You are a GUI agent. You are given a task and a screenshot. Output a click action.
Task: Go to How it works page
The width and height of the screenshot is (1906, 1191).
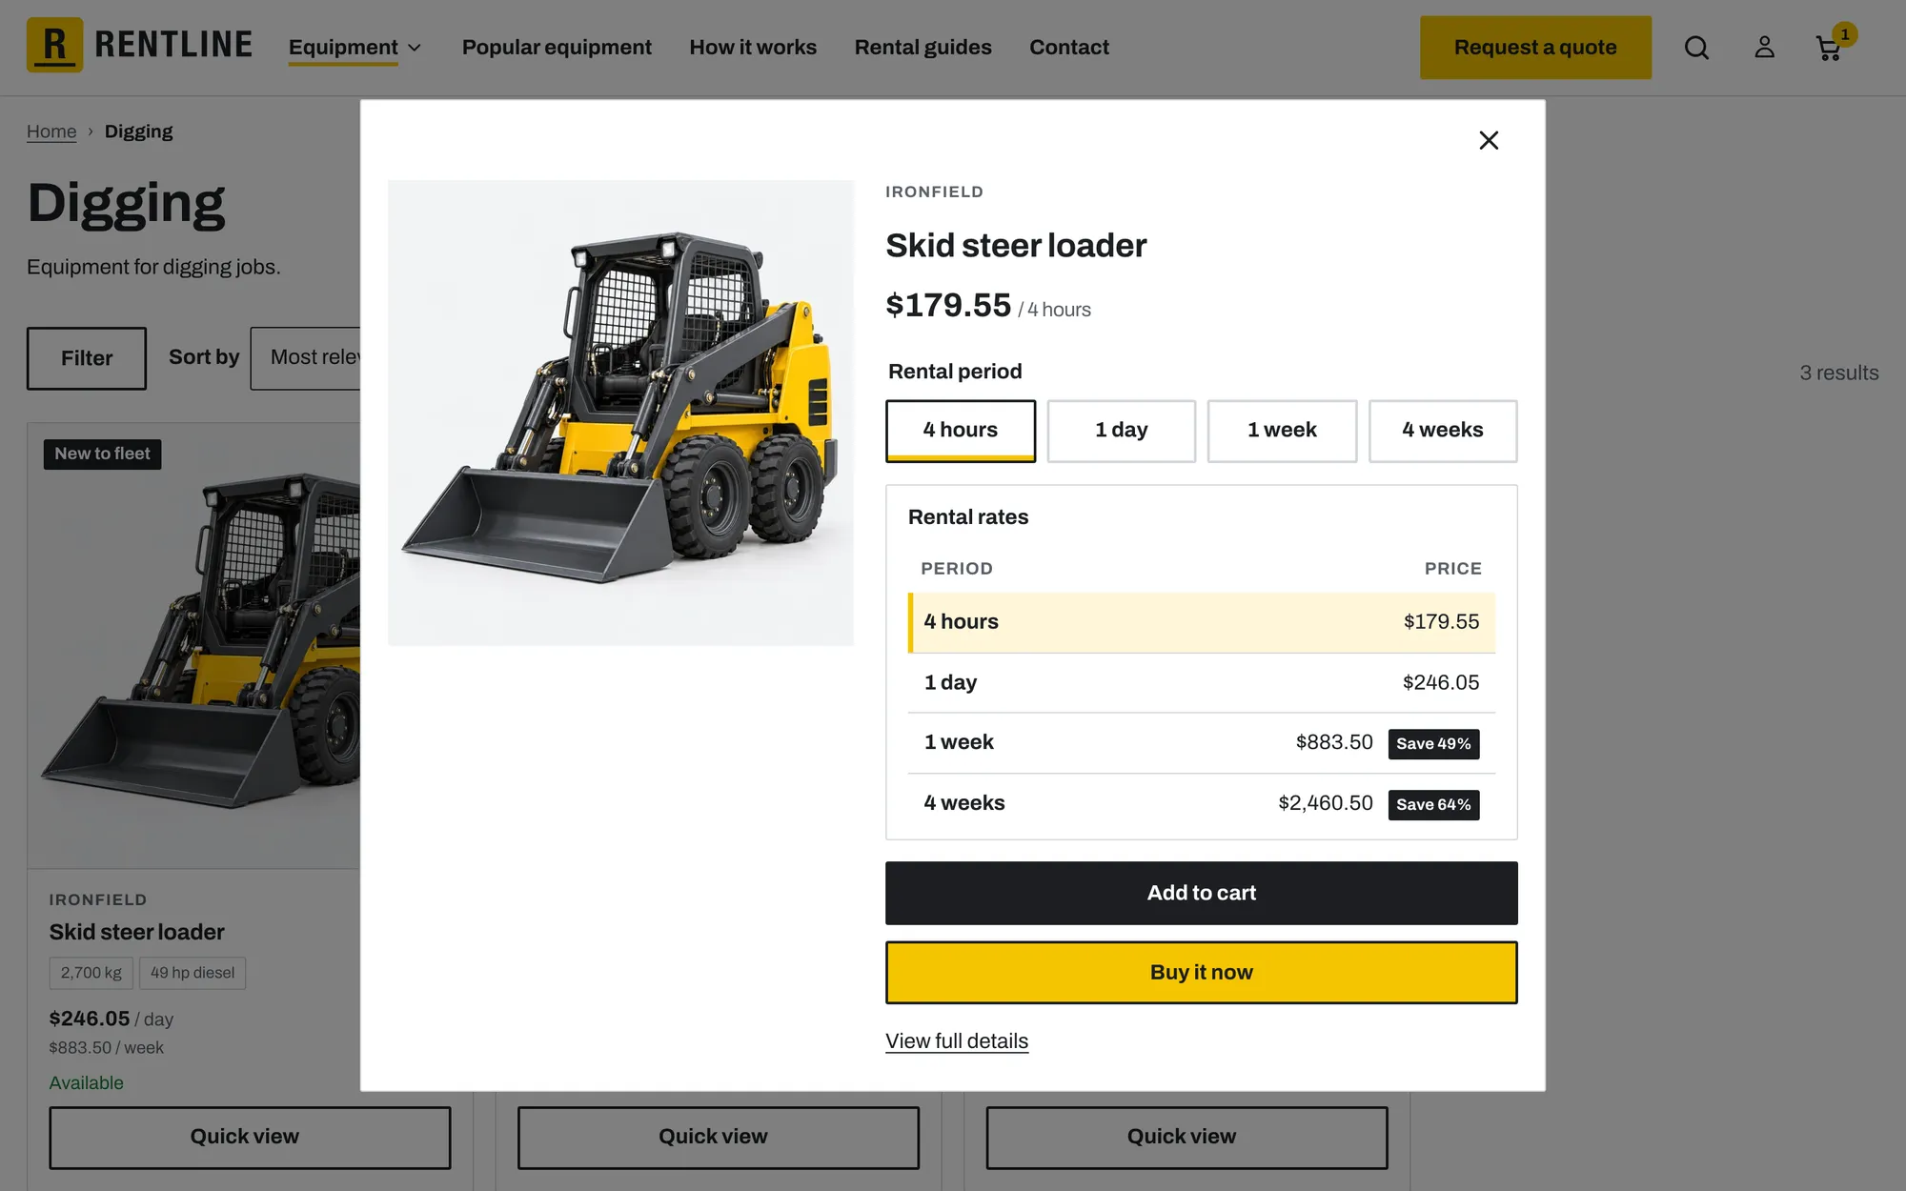753,48
